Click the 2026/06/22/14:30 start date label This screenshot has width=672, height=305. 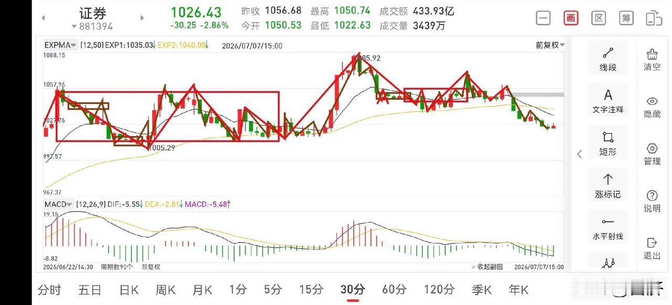69,267
